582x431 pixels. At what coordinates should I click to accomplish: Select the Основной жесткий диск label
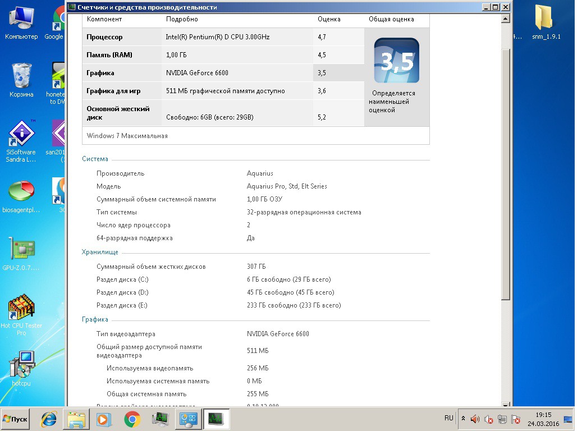[x=118, y=113]
